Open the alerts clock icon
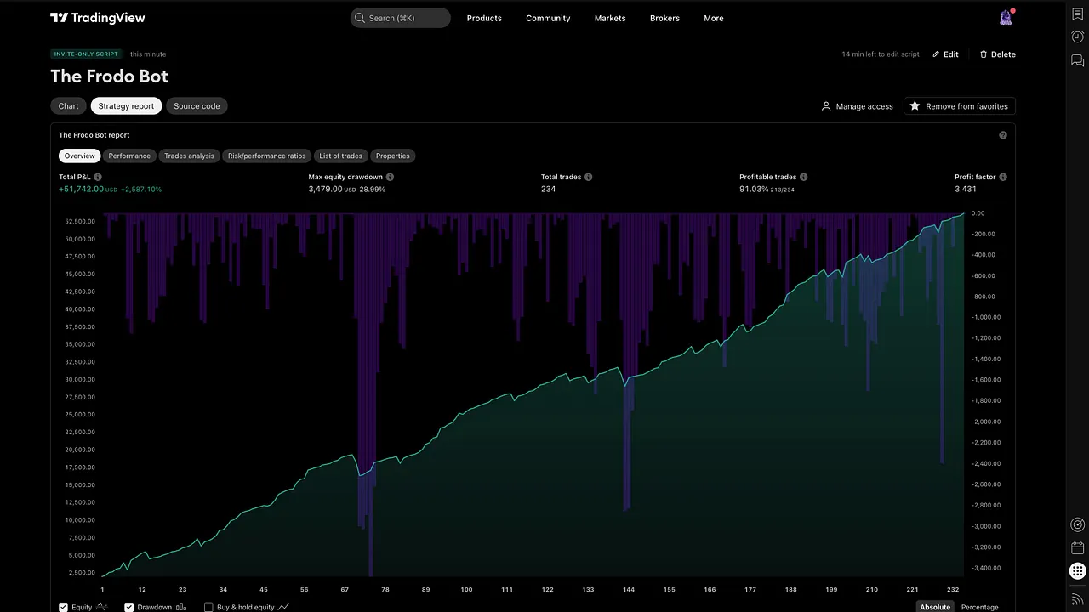Screen dimensions: 1089x612 (1077, 37)
